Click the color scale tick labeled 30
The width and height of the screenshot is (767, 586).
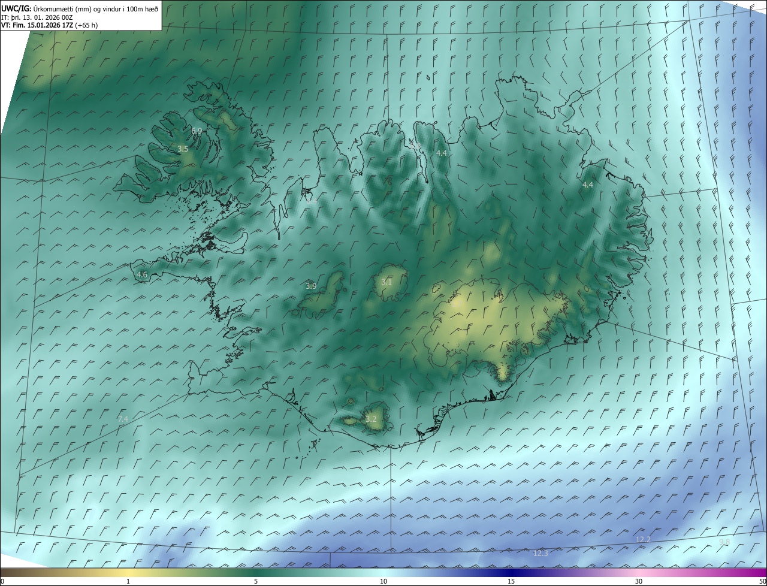click(639, 581)
